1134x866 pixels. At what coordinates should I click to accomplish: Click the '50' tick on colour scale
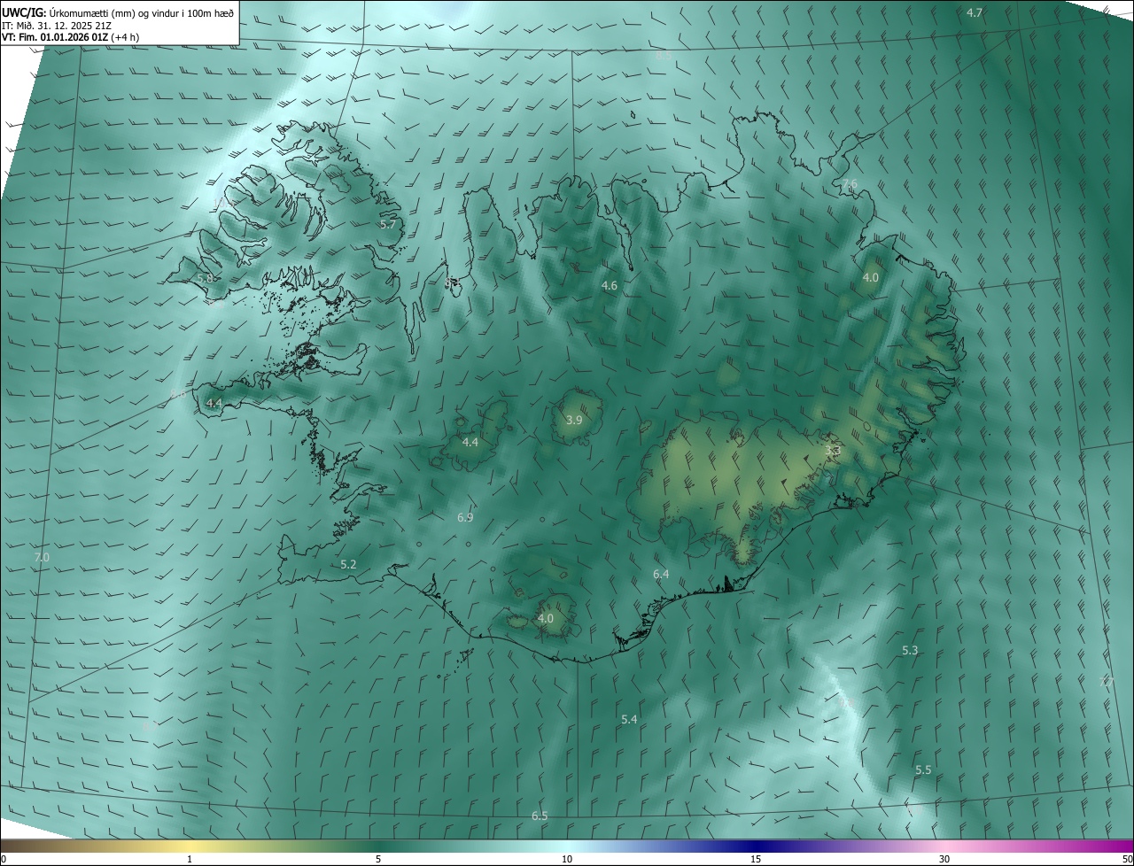[1127, 859]
